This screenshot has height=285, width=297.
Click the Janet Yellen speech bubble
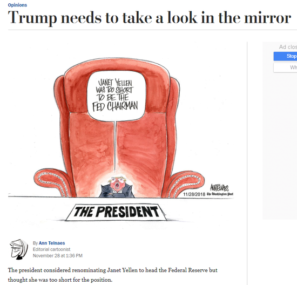click(116, 96)
